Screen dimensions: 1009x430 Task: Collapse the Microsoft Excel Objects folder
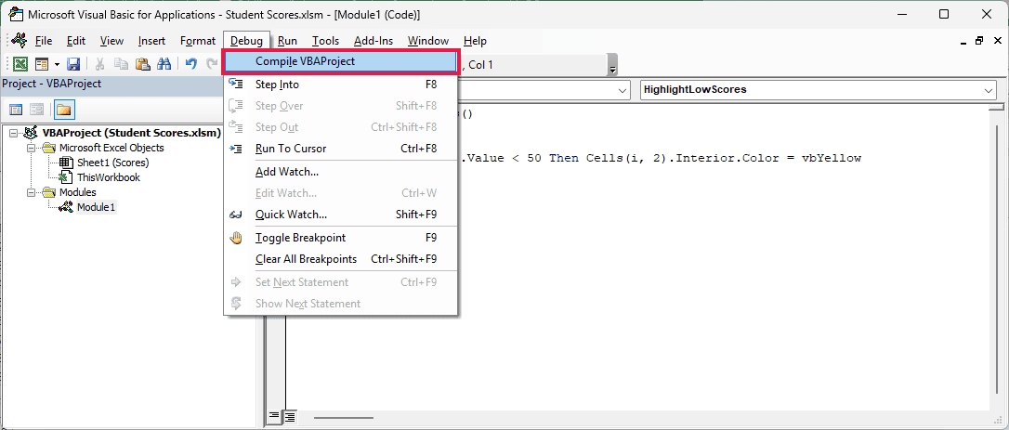[x=31, y=148]
